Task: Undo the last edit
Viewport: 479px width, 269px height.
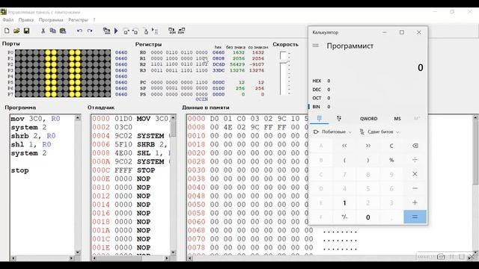Action: point(79,31)
